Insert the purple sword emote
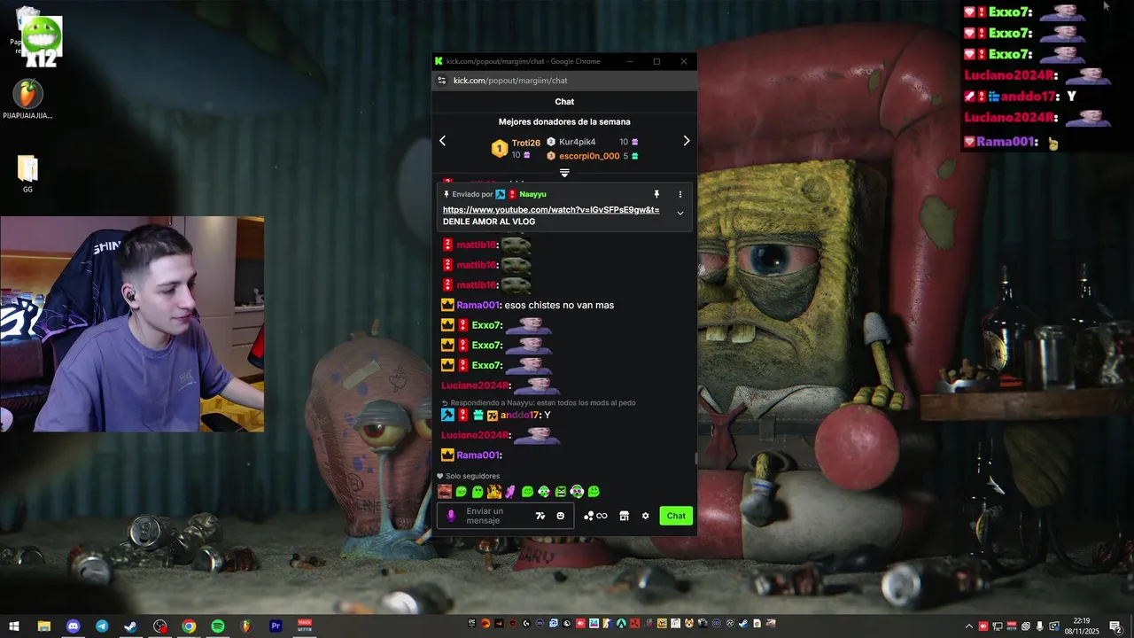Image resolution: width=1134 pixels, height=638 pixels. point(510,492)
